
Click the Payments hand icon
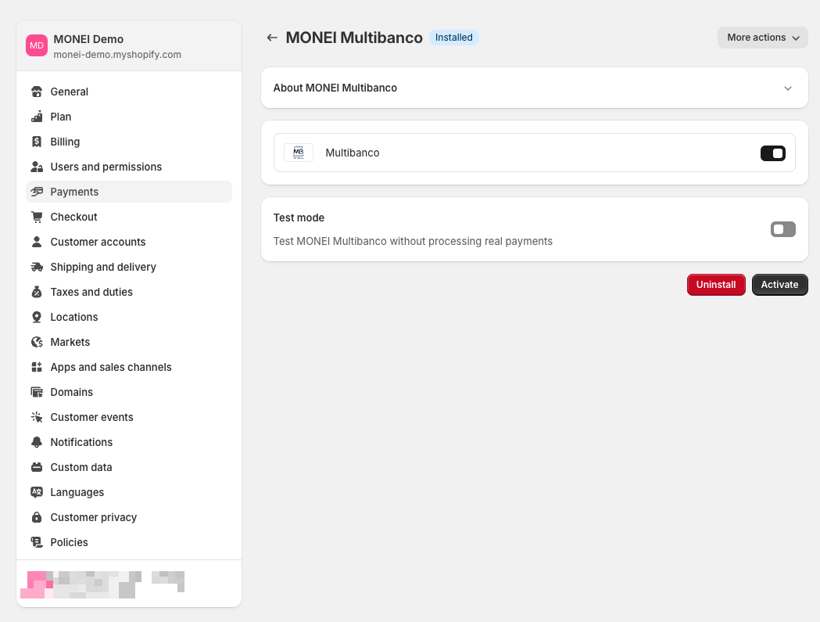[x=37, y=192]
